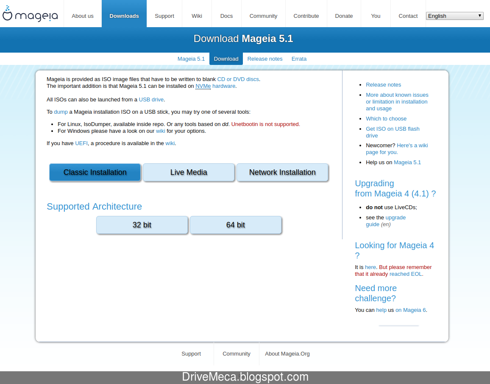490x384 pixels.
Task: Open the footer Community link
Action: pos(237,354)
